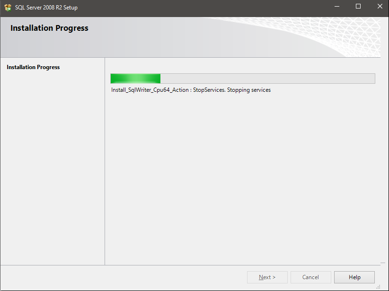The height and width of the screenshot is (291, 389).
Task: Minimize the SQL Server Setup window
Action: pyautogui.click(x=336, y=7)
